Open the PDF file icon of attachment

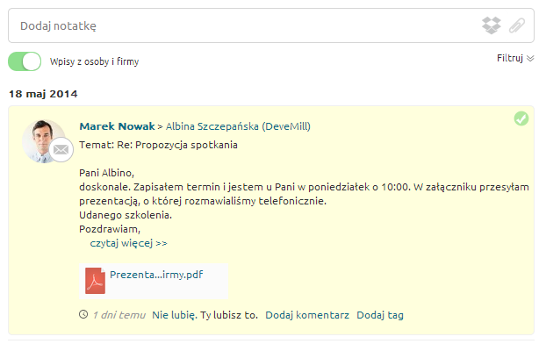[x=95, y=281]
